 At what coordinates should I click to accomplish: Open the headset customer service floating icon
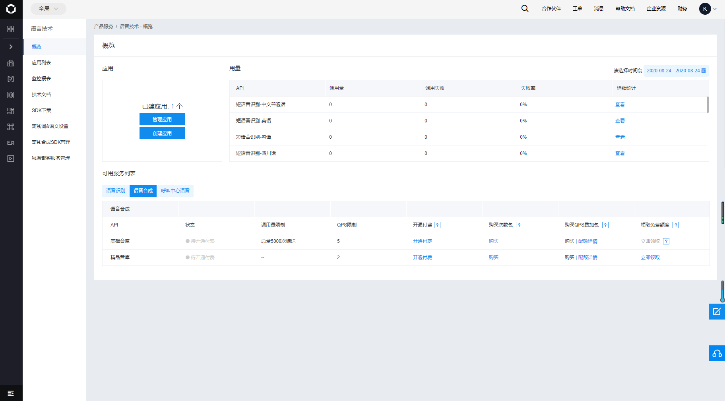pyautogui.click(x=717, y=353)
